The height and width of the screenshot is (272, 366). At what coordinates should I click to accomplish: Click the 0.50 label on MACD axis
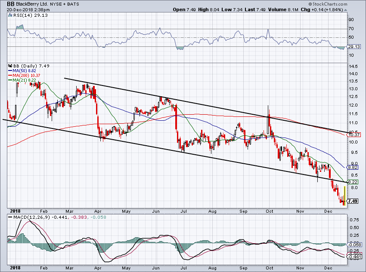[x=354, y=227]
